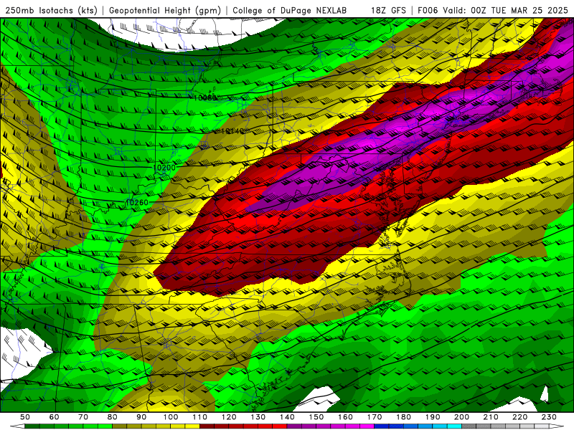The height and width of the screenshot is (430, 574).
Task: Click the 210 value on the color scale
Action: pyautogui.click(x=491, y=417)
